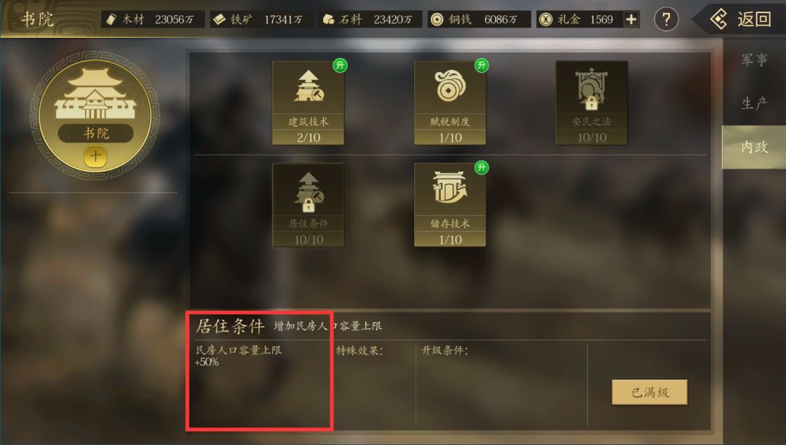The height and width of the screenshot is (445, 786).
Task: Click the 书院 building emblem
Action: [95, 115]
